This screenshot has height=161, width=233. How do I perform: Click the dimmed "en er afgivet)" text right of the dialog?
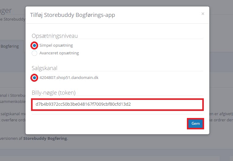coord(221,114)
